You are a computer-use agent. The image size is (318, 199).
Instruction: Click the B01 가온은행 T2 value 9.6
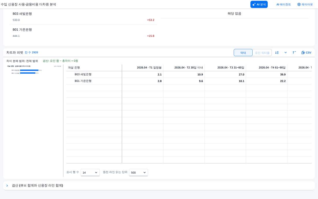(201, 81)
